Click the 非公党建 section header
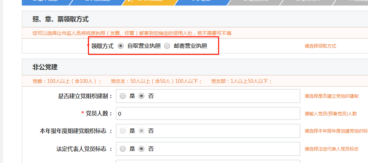Viewport: 368px width, 163px height. pyautogui.click(x=45, y=67)
